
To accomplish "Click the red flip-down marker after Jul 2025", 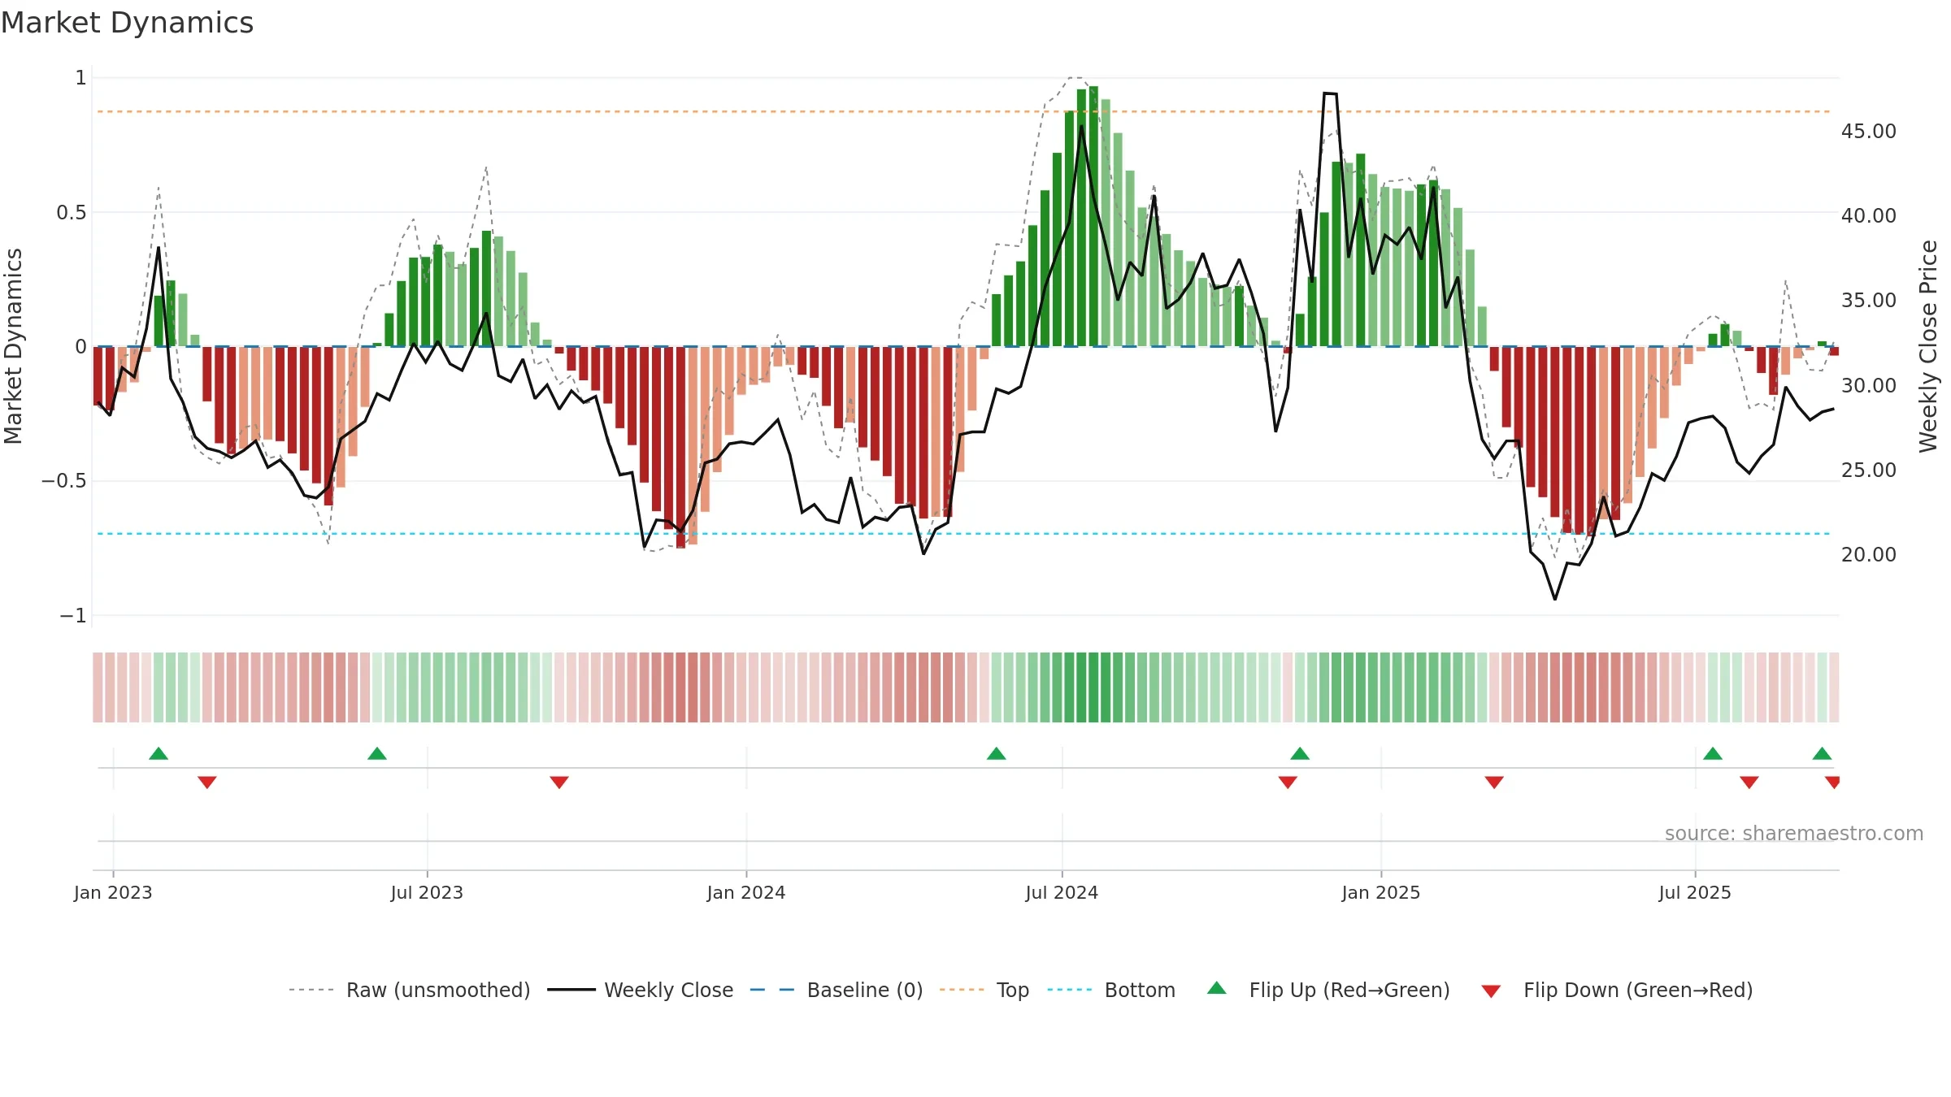I will coord(1749,783).
